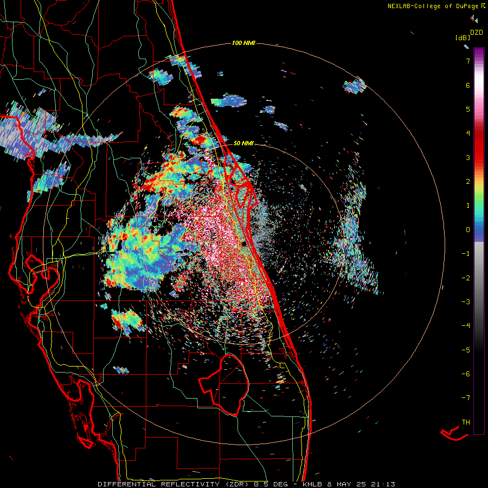The width and height of the screenshot is (488, 488).
Task: Click the "[dB]" units label
Action: click(x=463, y=37)
